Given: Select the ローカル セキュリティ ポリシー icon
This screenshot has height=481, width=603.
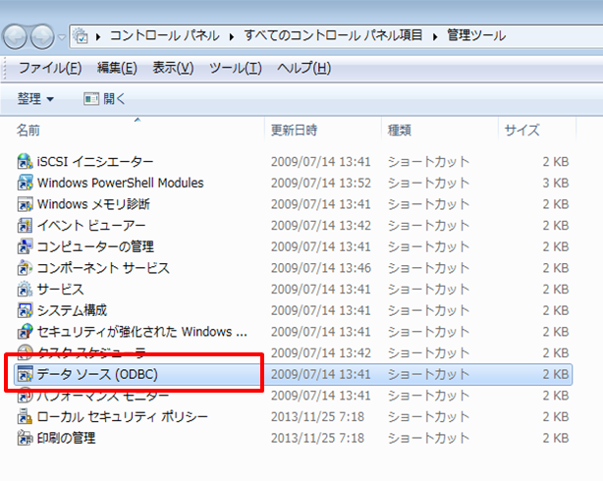Looking at the screenshot, I should point(26,417).
